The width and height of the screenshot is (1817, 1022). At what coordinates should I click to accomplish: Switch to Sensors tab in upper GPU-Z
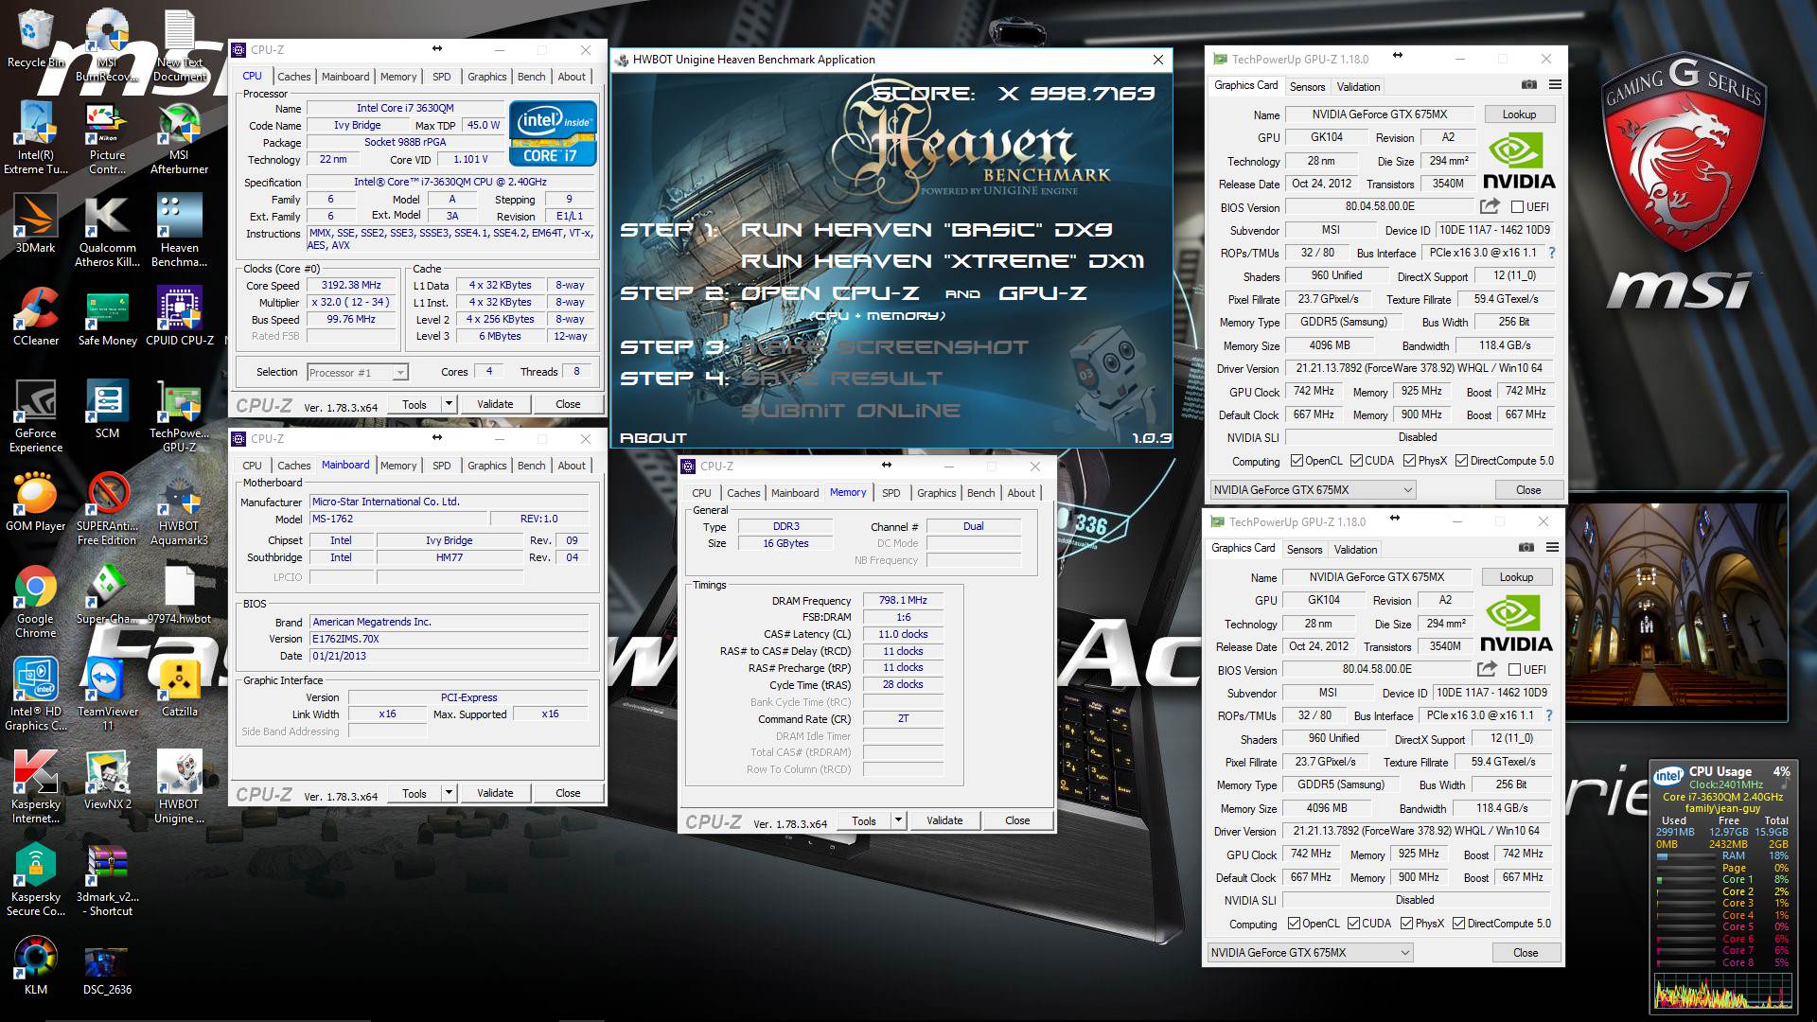1307,87
